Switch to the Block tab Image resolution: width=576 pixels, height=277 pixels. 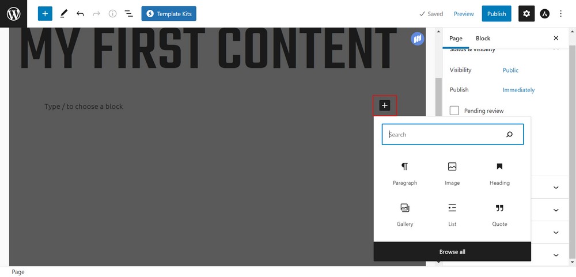point(483,38)
